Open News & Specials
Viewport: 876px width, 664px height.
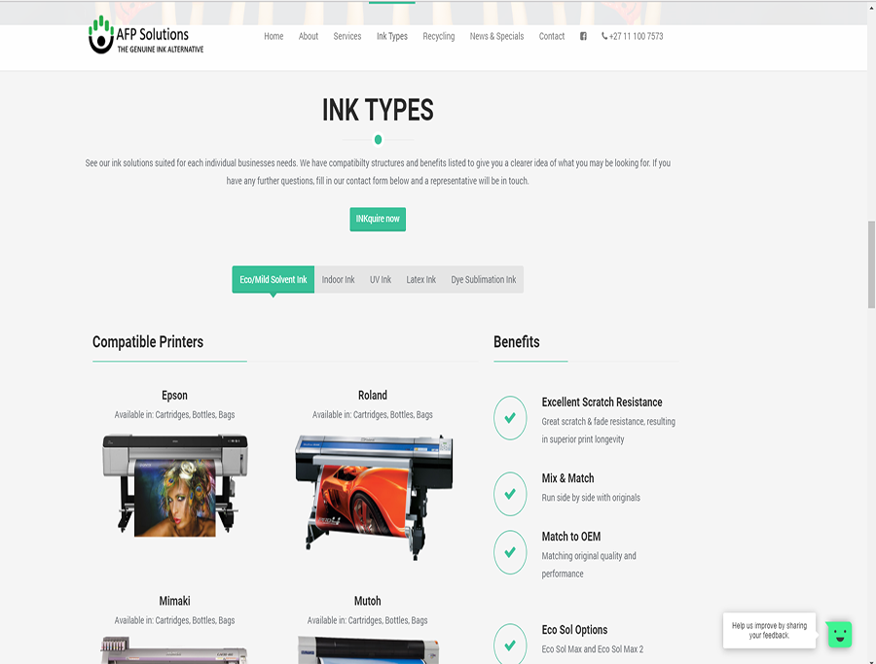(x=496, y=36)
